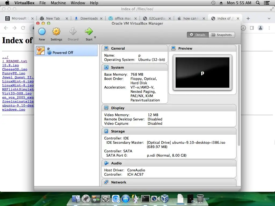Open the Storage settings heading
This screenshot has width=275, height=206.
118,131
